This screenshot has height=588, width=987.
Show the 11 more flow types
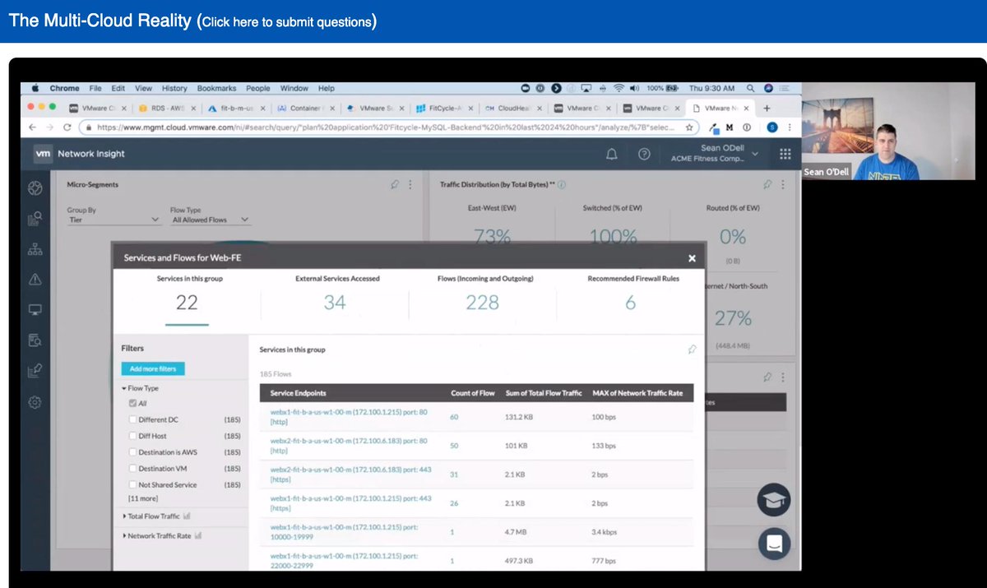(x=144, y=499)
